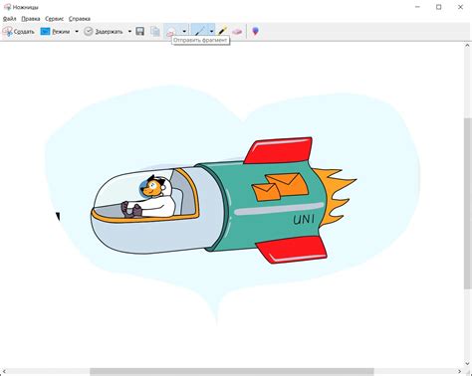This screenshot has height=376, width=472.
Task: Click the rocket image in the snip canvas
Action: [224, 201]
